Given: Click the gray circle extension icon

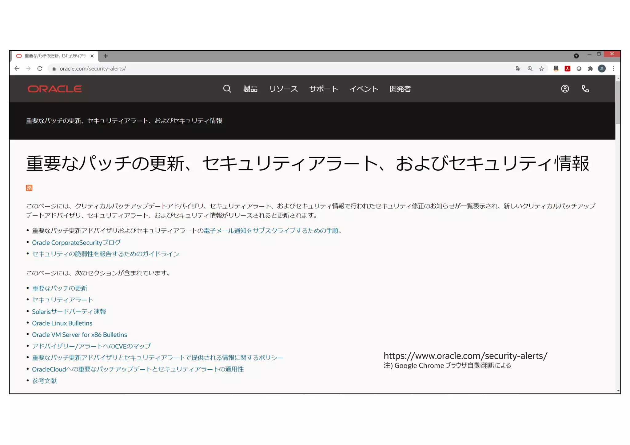Looking at the screenshot, I should tap(579, 69).
